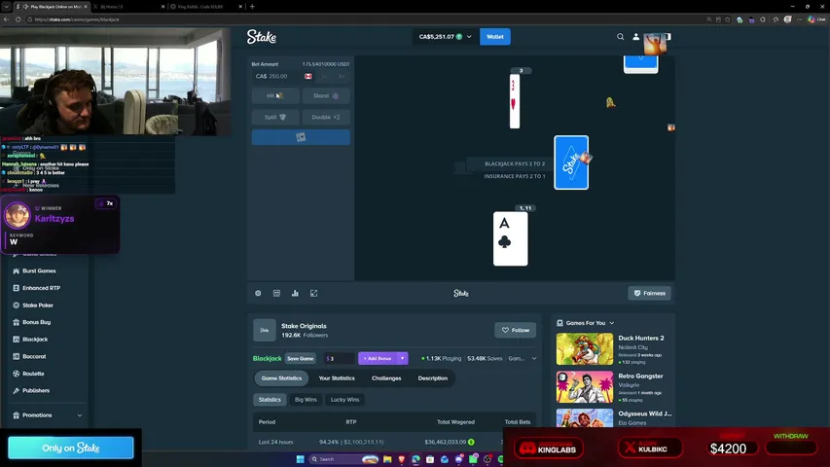The width and height of the screenshot is (830, 467).
Task: Click the green Blackjack title link
Action: click(267, 358)
